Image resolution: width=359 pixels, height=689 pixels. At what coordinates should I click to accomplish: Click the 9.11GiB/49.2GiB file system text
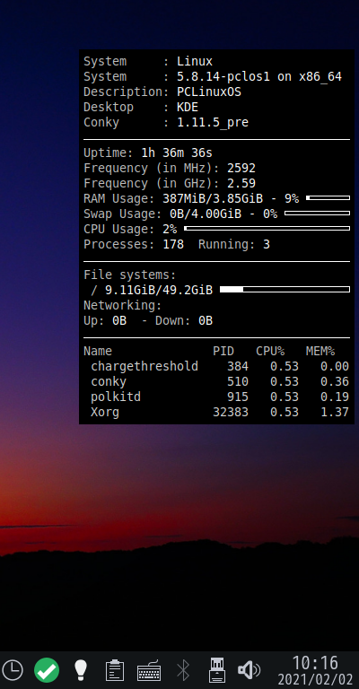click(x=159, y=290)
